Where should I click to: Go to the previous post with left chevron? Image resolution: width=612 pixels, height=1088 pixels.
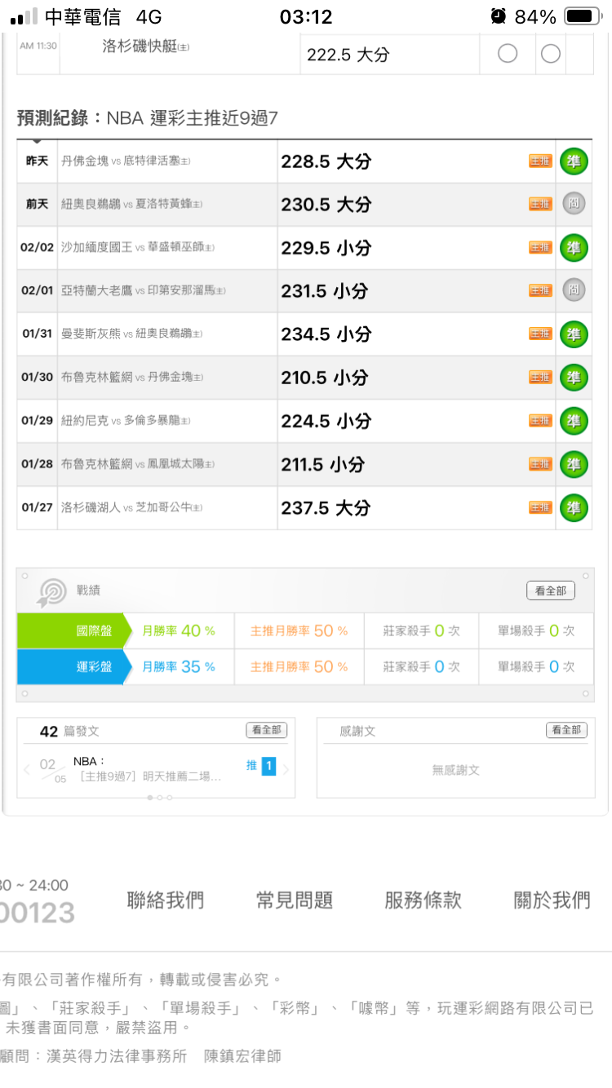[26, 769]
